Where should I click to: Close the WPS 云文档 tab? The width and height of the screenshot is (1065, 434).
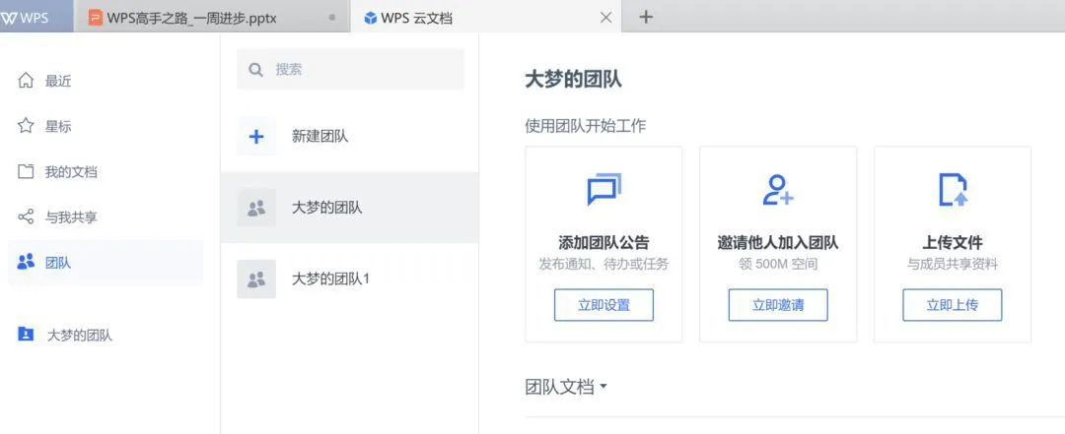click(x=605, y=18)
